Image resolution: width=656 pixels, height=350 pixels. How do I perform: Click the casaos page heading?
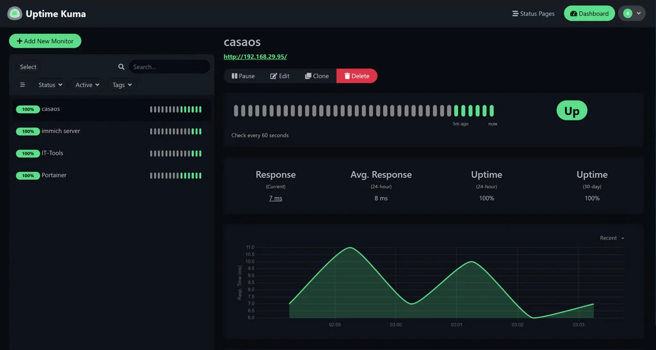tap(242, 42)
